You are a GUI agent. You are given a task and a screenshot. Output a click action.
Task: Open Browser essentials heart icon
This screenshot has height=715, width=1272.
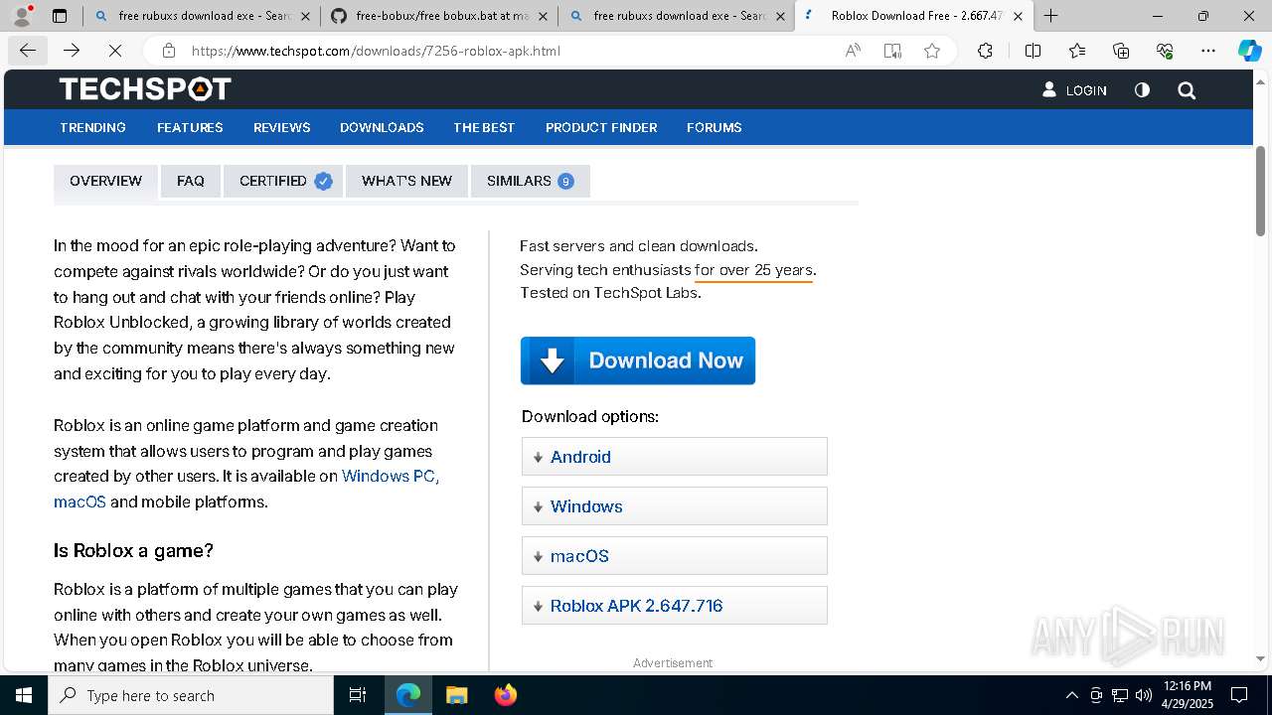pos(1165,51)
